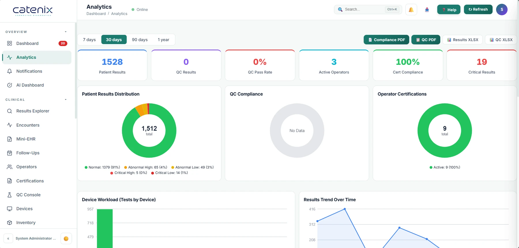Click the Catenix logo

tap(33, 11)
